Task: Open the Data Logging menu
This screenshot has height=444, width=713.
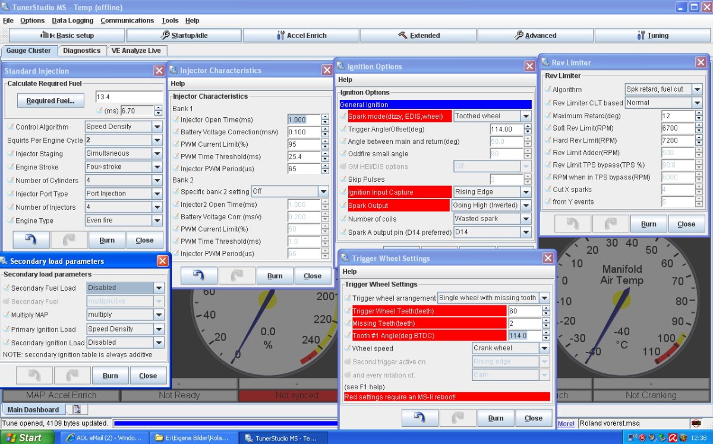Action: 72,20
